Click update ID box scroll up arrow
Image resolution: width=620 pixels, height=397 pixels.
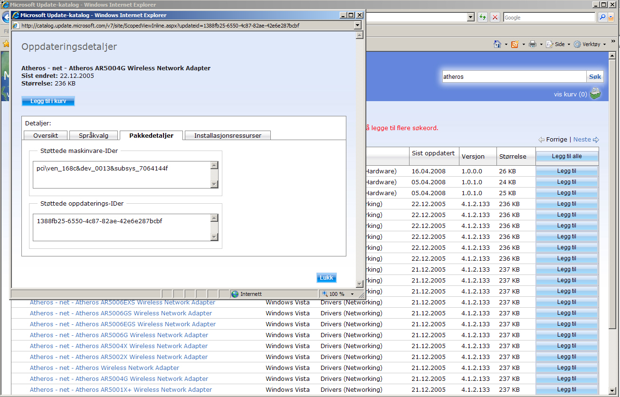pyautogui.click(x=214, y=218)
